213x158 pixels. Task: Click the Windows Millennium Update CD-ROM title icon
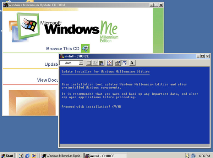click(x=5, y=5)
